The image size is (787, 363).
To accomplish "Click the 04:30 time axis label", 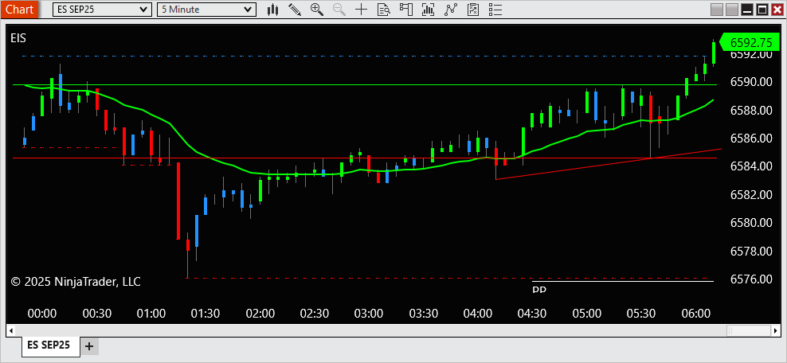I will pyautogui.click(x=532, y=314).
